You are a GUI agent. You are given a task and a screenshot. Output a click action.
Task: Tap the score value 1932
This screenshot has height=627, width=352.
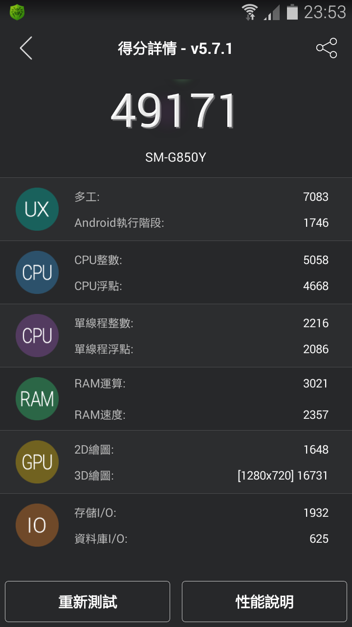pos(316,513)
